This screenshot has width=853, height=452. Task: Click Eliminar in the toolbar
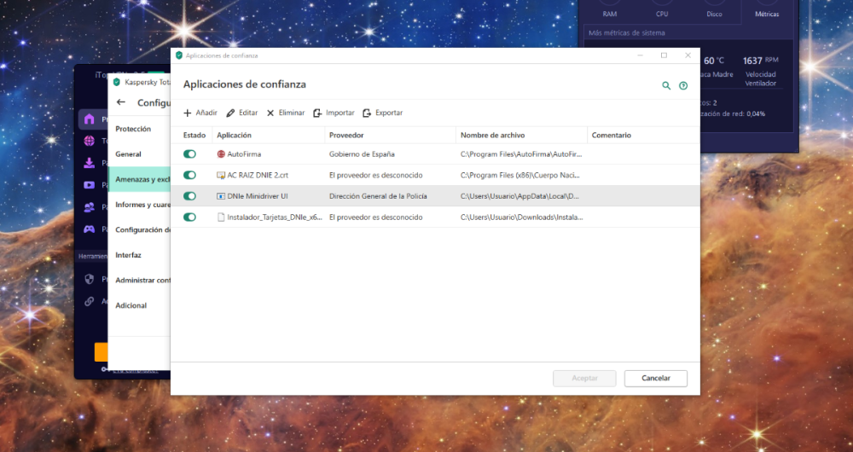(286, 113)
